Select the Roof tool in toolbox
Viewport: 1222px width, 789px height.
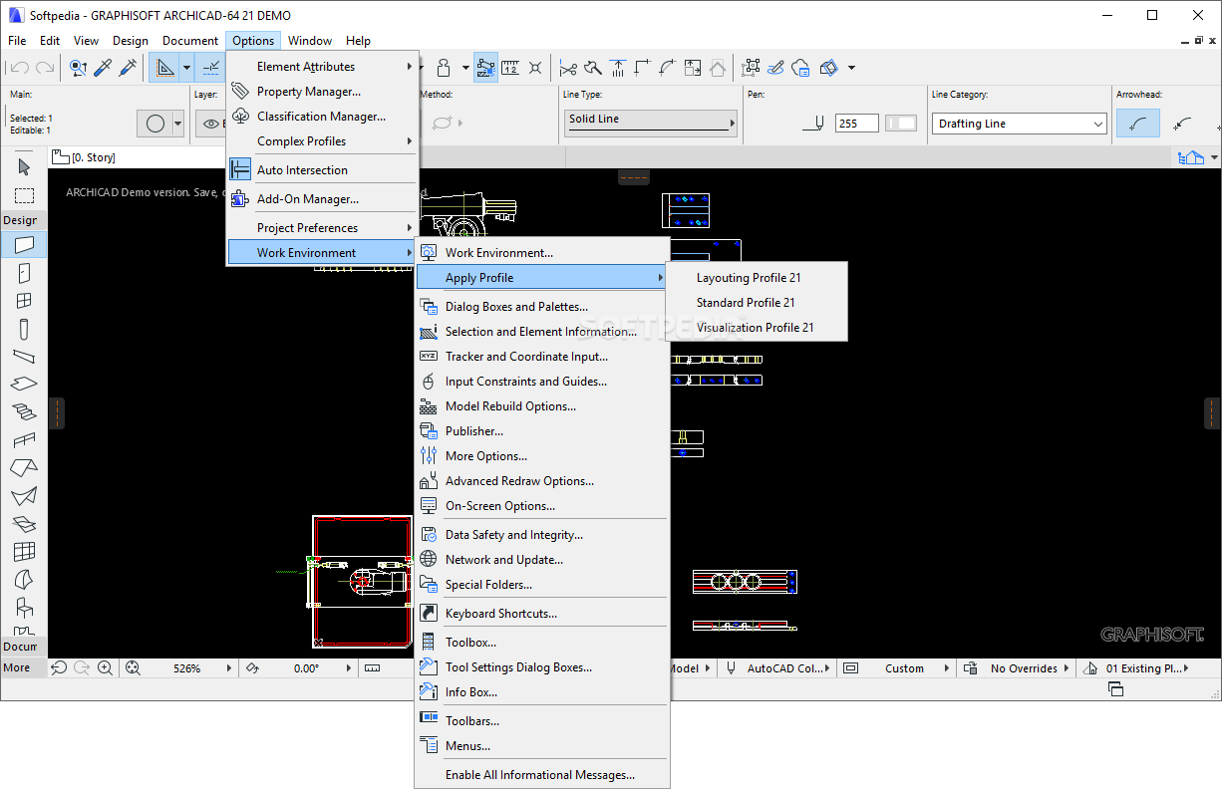(x=24, y=468)
